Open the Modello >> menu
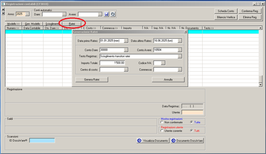The width and height of the screenshot is (266, 154). pos(13,24)
